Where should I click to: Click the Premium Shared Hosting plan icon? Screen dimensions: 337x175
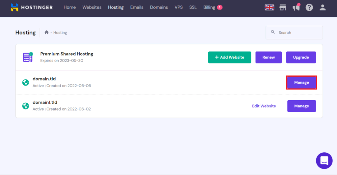(x=28, y=57)
